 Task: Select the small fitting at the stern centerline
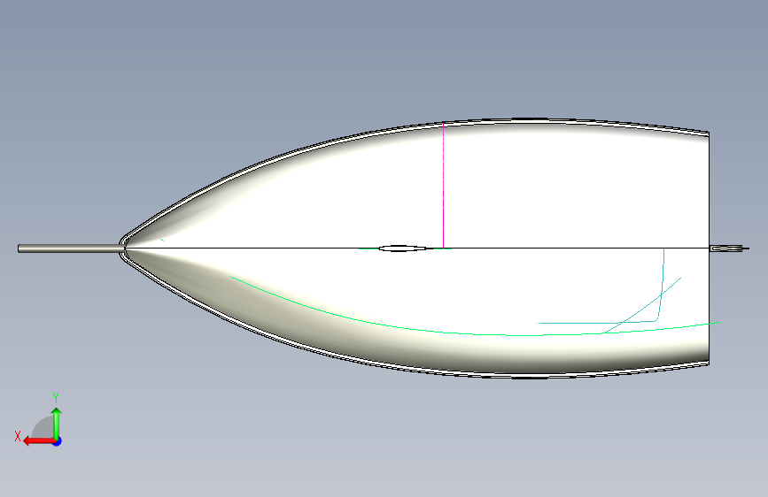(x=729, y=248)
